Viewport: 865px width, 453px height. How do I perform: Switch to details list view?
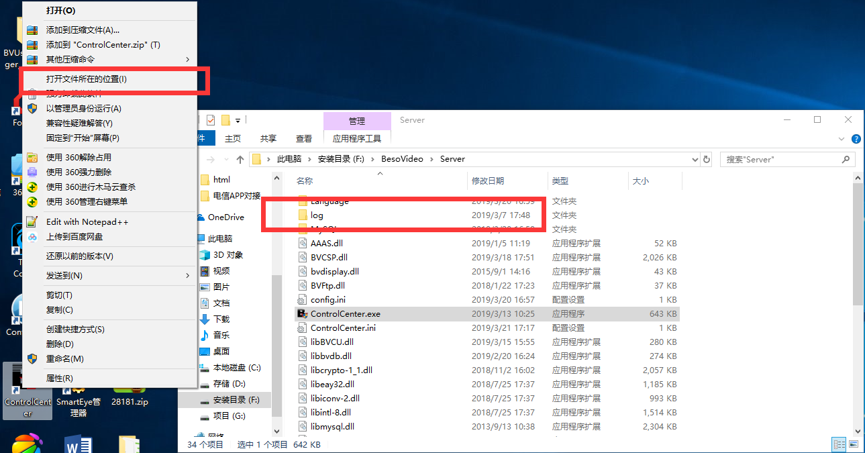pyautogui.click(x=838, y=444)
